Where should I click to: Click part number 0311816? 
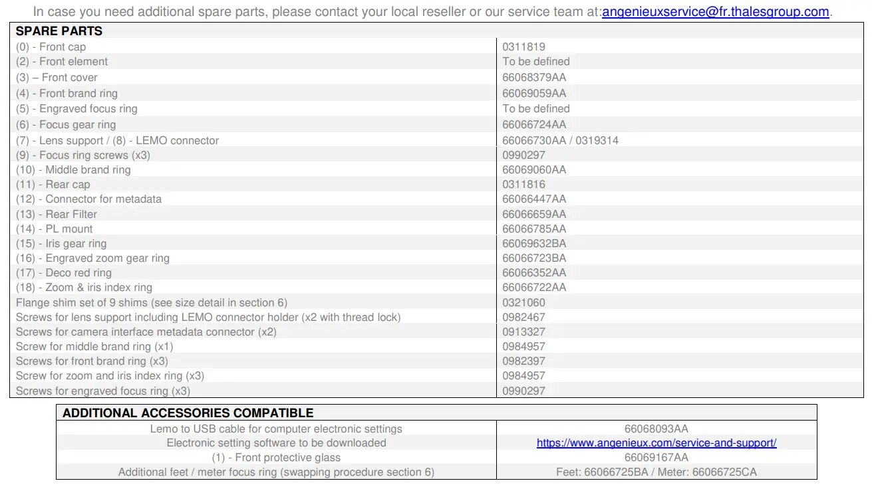[x=524, y=185]
